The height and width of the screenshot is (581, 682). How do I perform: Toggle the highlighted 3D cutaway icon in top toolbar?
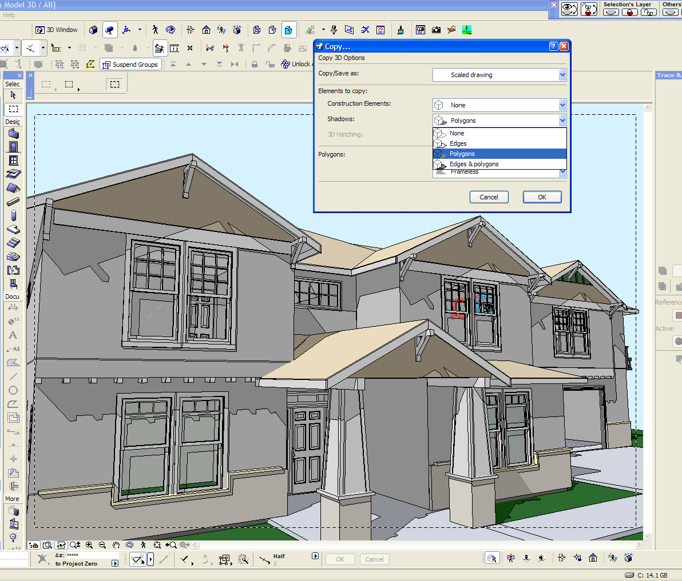288,30
